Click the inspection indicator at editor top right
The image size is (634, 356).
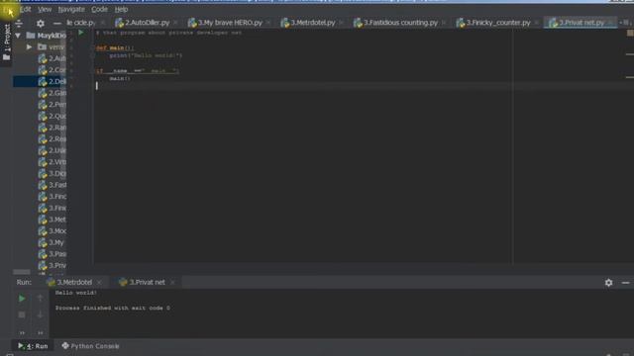(x=630, y=33)
